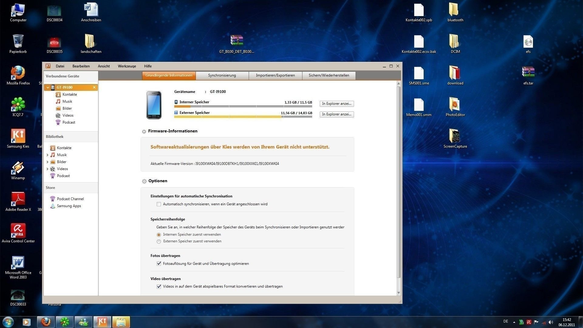Select the GT_I9100_DBT archive on desktop

coord(237,44)
